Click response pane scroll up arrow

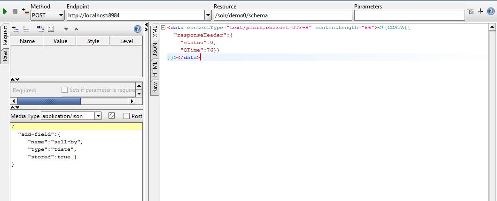click(492, 28)
